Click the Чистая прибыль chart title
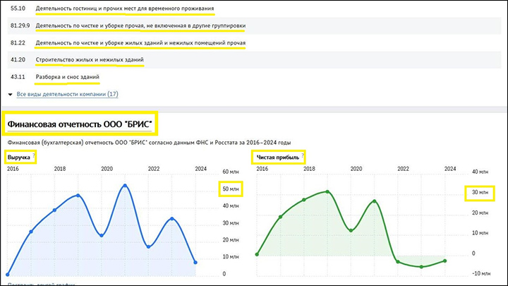508x286 pixels. tap(278, 156)
